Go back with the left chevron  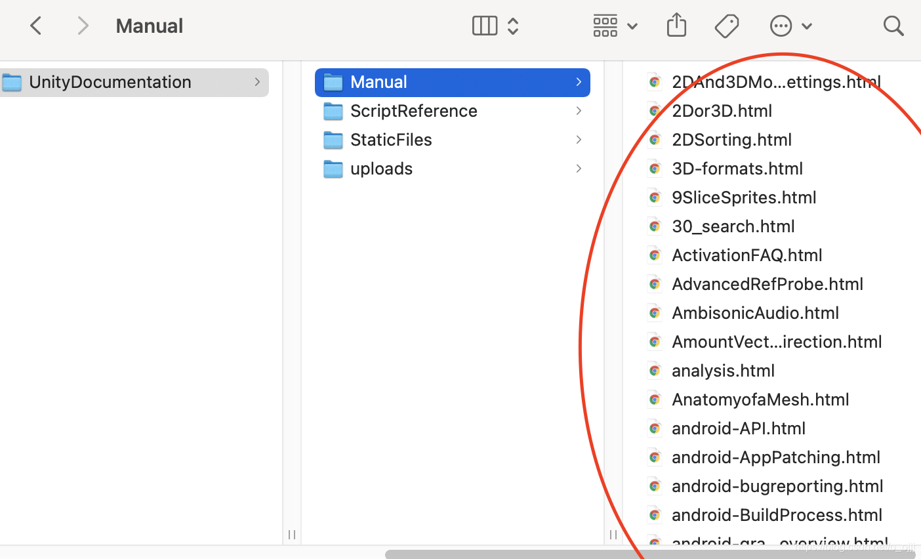(36, 26)
